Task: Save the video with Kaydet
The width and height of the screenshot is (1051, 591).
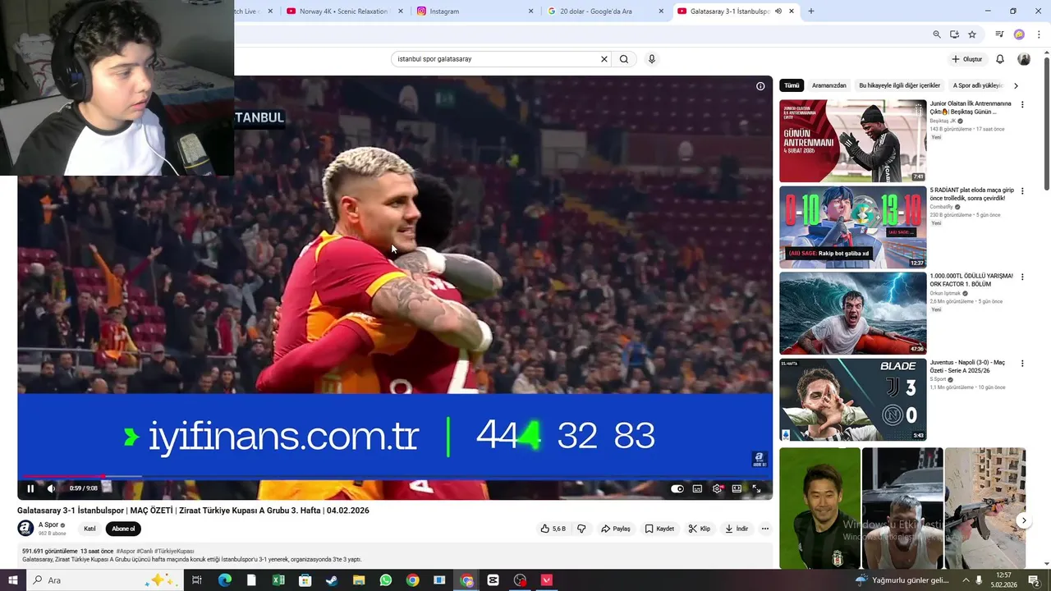Action: (659, 529)
